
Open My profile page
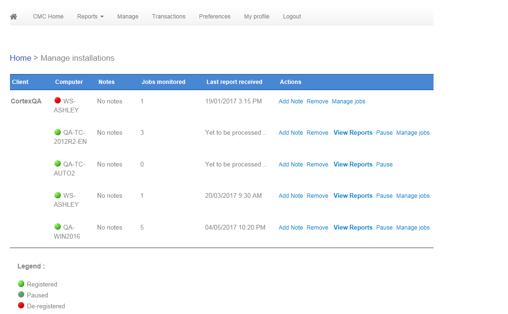click(x=257, y=17)
